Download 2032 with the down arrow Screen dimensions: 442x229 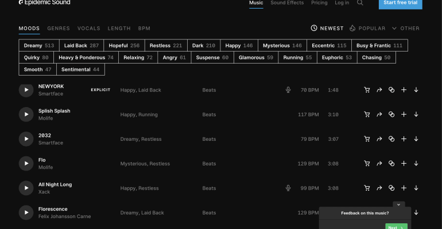pos(416,139)
